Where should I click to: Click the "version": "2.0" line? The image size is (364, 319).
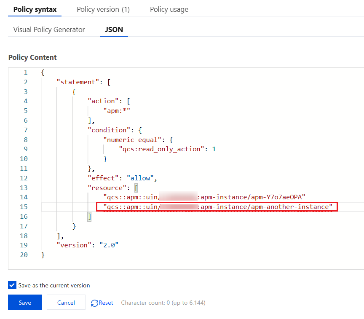[x=88, y=245]
